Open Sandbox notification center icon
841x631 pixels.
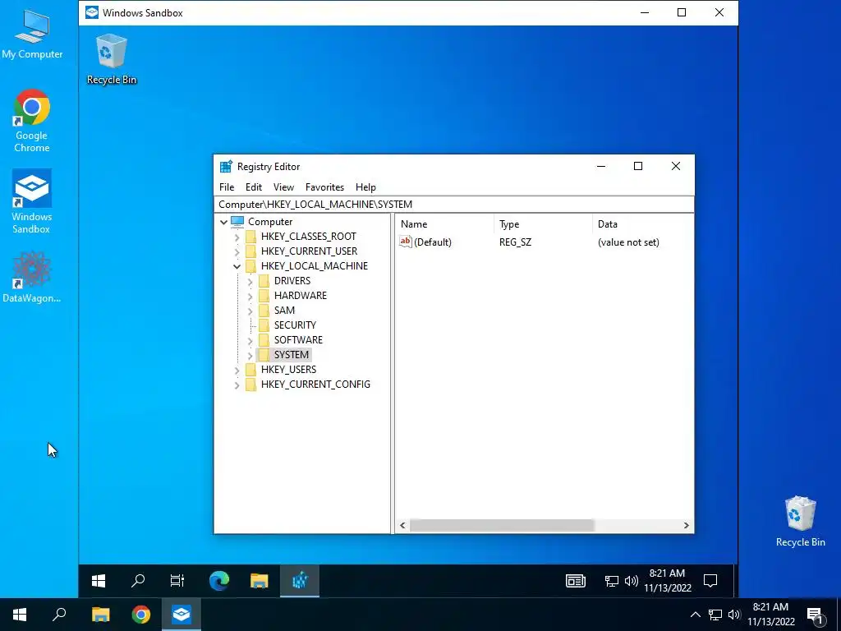point(710,581)
